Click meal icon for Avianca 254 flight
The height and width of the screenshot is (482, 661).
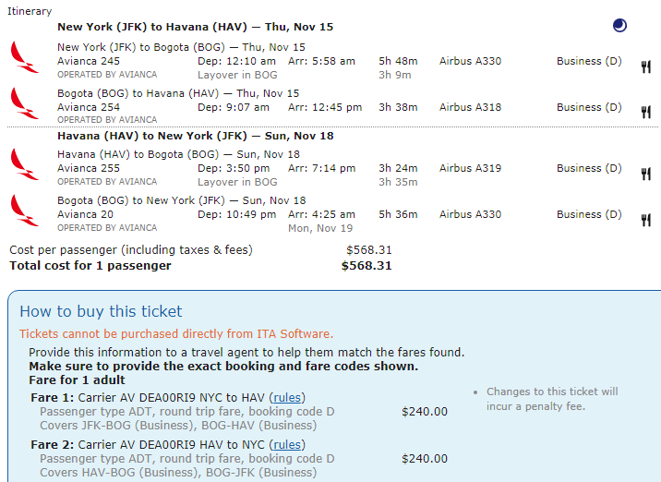646,112
